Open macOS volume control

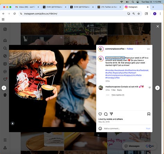127,2
